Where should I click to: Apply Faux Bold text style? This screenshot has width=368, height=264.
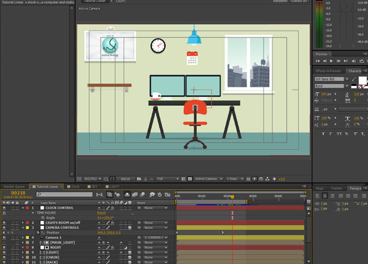[323, 134]
